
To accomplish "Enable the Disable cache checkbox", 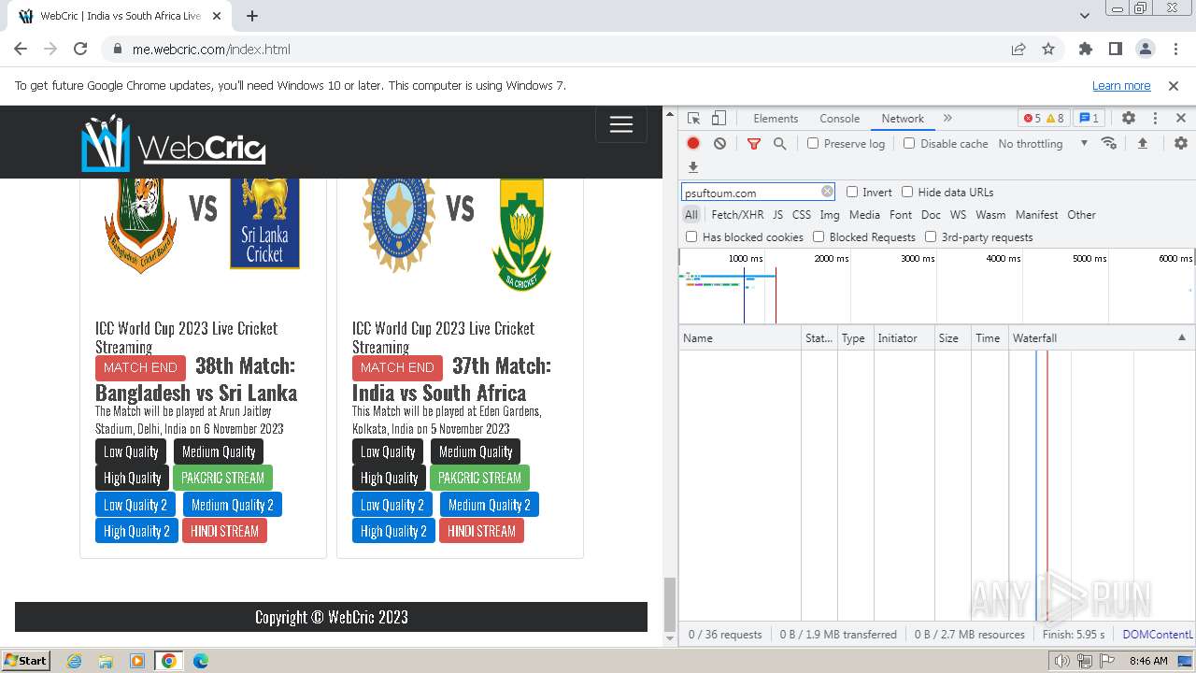I will 909,143.
